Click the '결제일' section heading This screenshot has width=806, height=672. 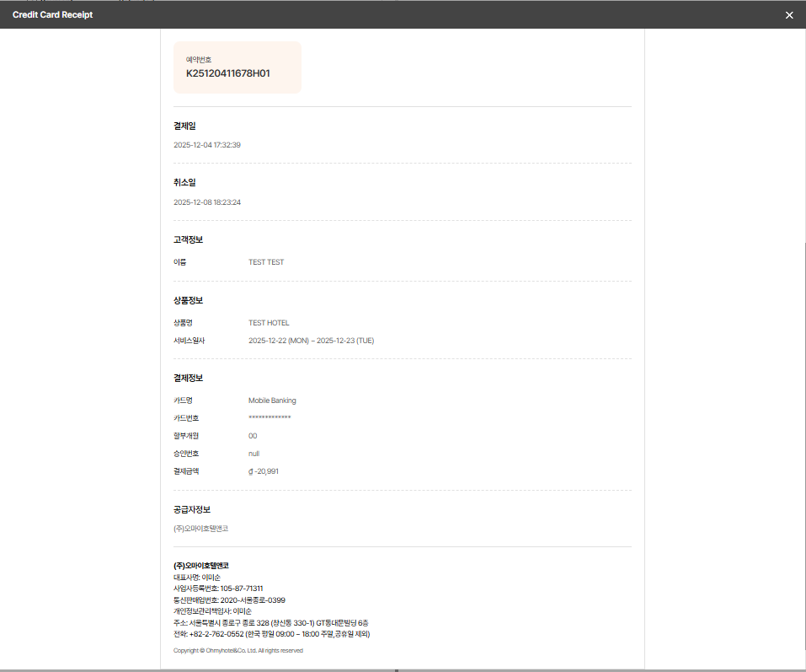pos(184,126)
